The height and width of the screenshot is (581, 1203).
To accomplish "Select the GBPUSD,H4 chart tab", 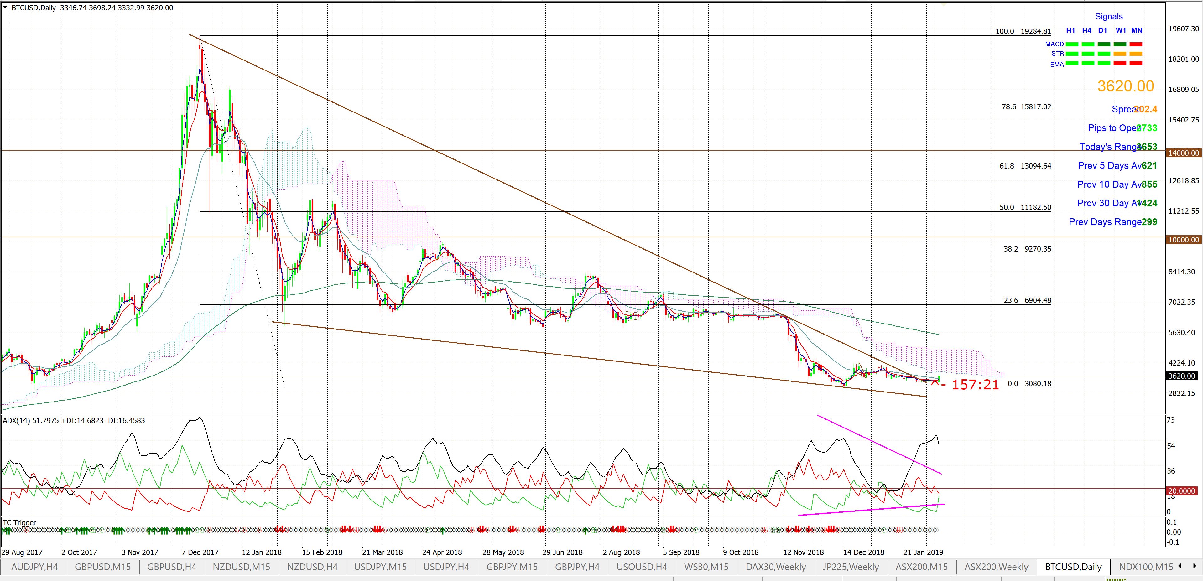I will 171,567.
